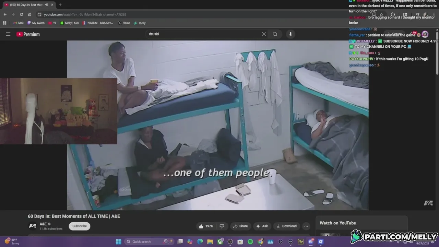This screenshot has height=247, width=439.
Task: Open the My Twitch bookmark
Action: pyautogui.click(x=36, y=23)
